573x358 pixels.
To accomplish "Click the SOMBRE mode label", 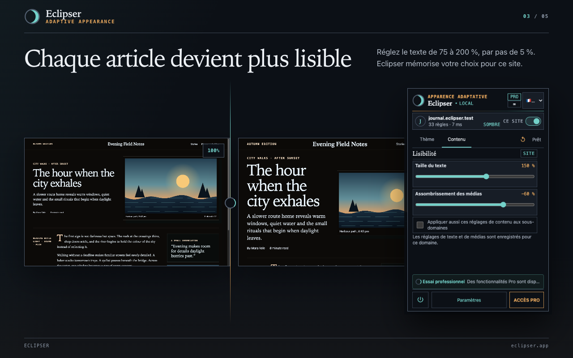I will (x=492, y=124).
